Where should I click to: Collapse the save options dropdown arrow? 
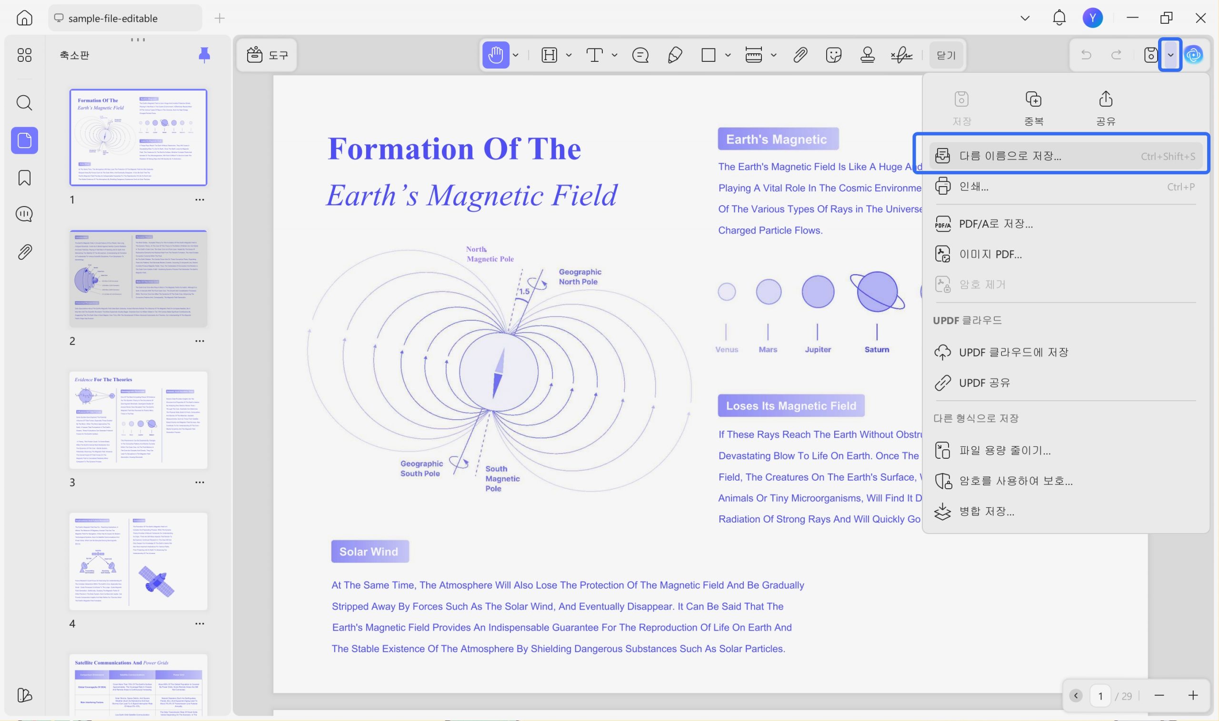1170,55
